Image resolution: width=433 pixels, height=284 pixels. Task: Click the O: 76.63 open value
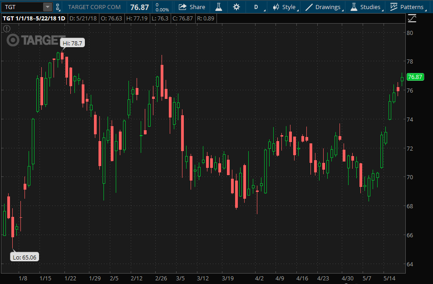click(x=111, y=19)
